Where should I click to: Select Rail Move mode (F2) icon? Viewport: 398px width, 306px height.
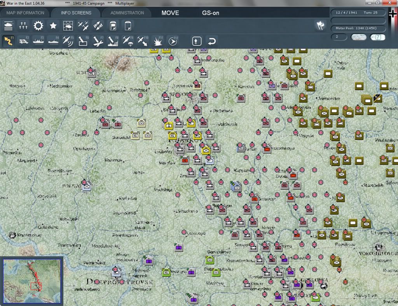click(24, 41)
